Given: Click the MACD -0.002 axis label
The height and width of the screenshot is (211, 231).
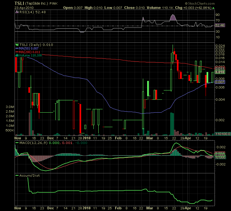Looking at the screenshot, I should pos(220,164).
